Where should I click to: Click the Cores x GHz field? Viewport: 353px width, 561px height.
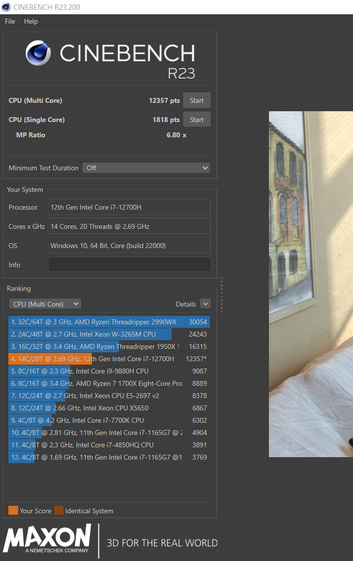pyautogui.click(x=129, y=226)
